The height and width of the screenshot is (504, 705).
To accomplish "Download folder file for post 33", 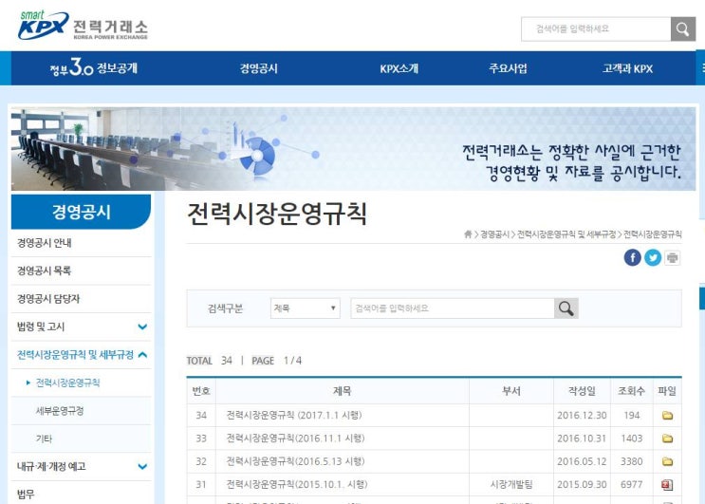I will (x=667, y=439).
